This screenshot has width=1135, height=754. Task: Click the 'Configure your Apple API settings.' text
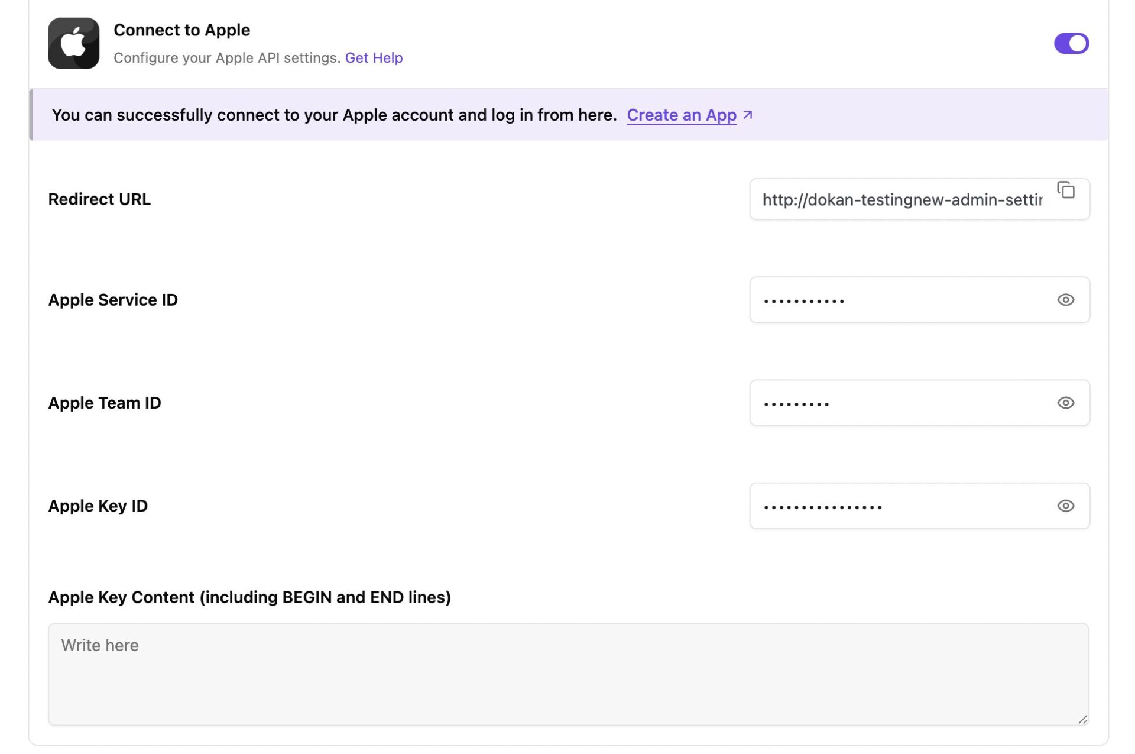(227, 58)
